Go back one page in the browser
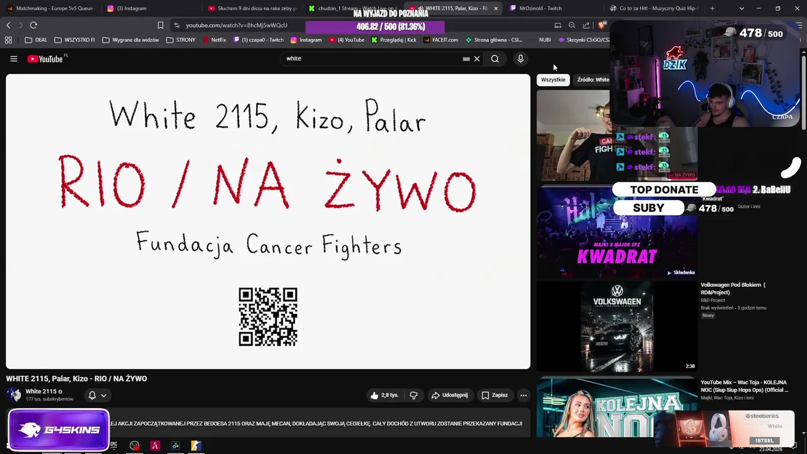This screenshot has width=807, height=454. pyautogui.click(x=8, y=25)
